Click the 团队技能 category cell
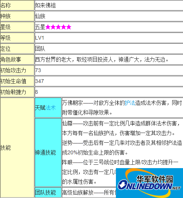Viewport: 183px width, 198px height. (x=48, y=192)
